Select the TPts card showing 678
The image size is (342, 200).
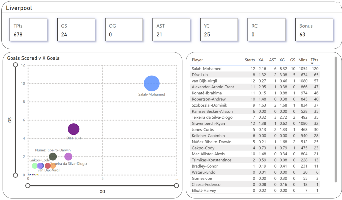click(x=28, y=30)
